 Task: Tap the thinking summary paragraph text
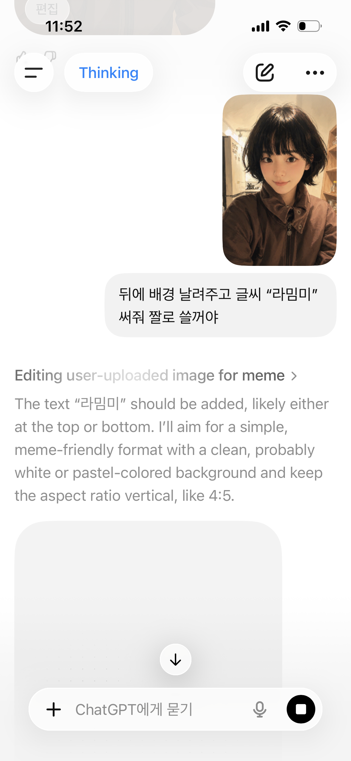pyautogui.click(x=171, y=450)
